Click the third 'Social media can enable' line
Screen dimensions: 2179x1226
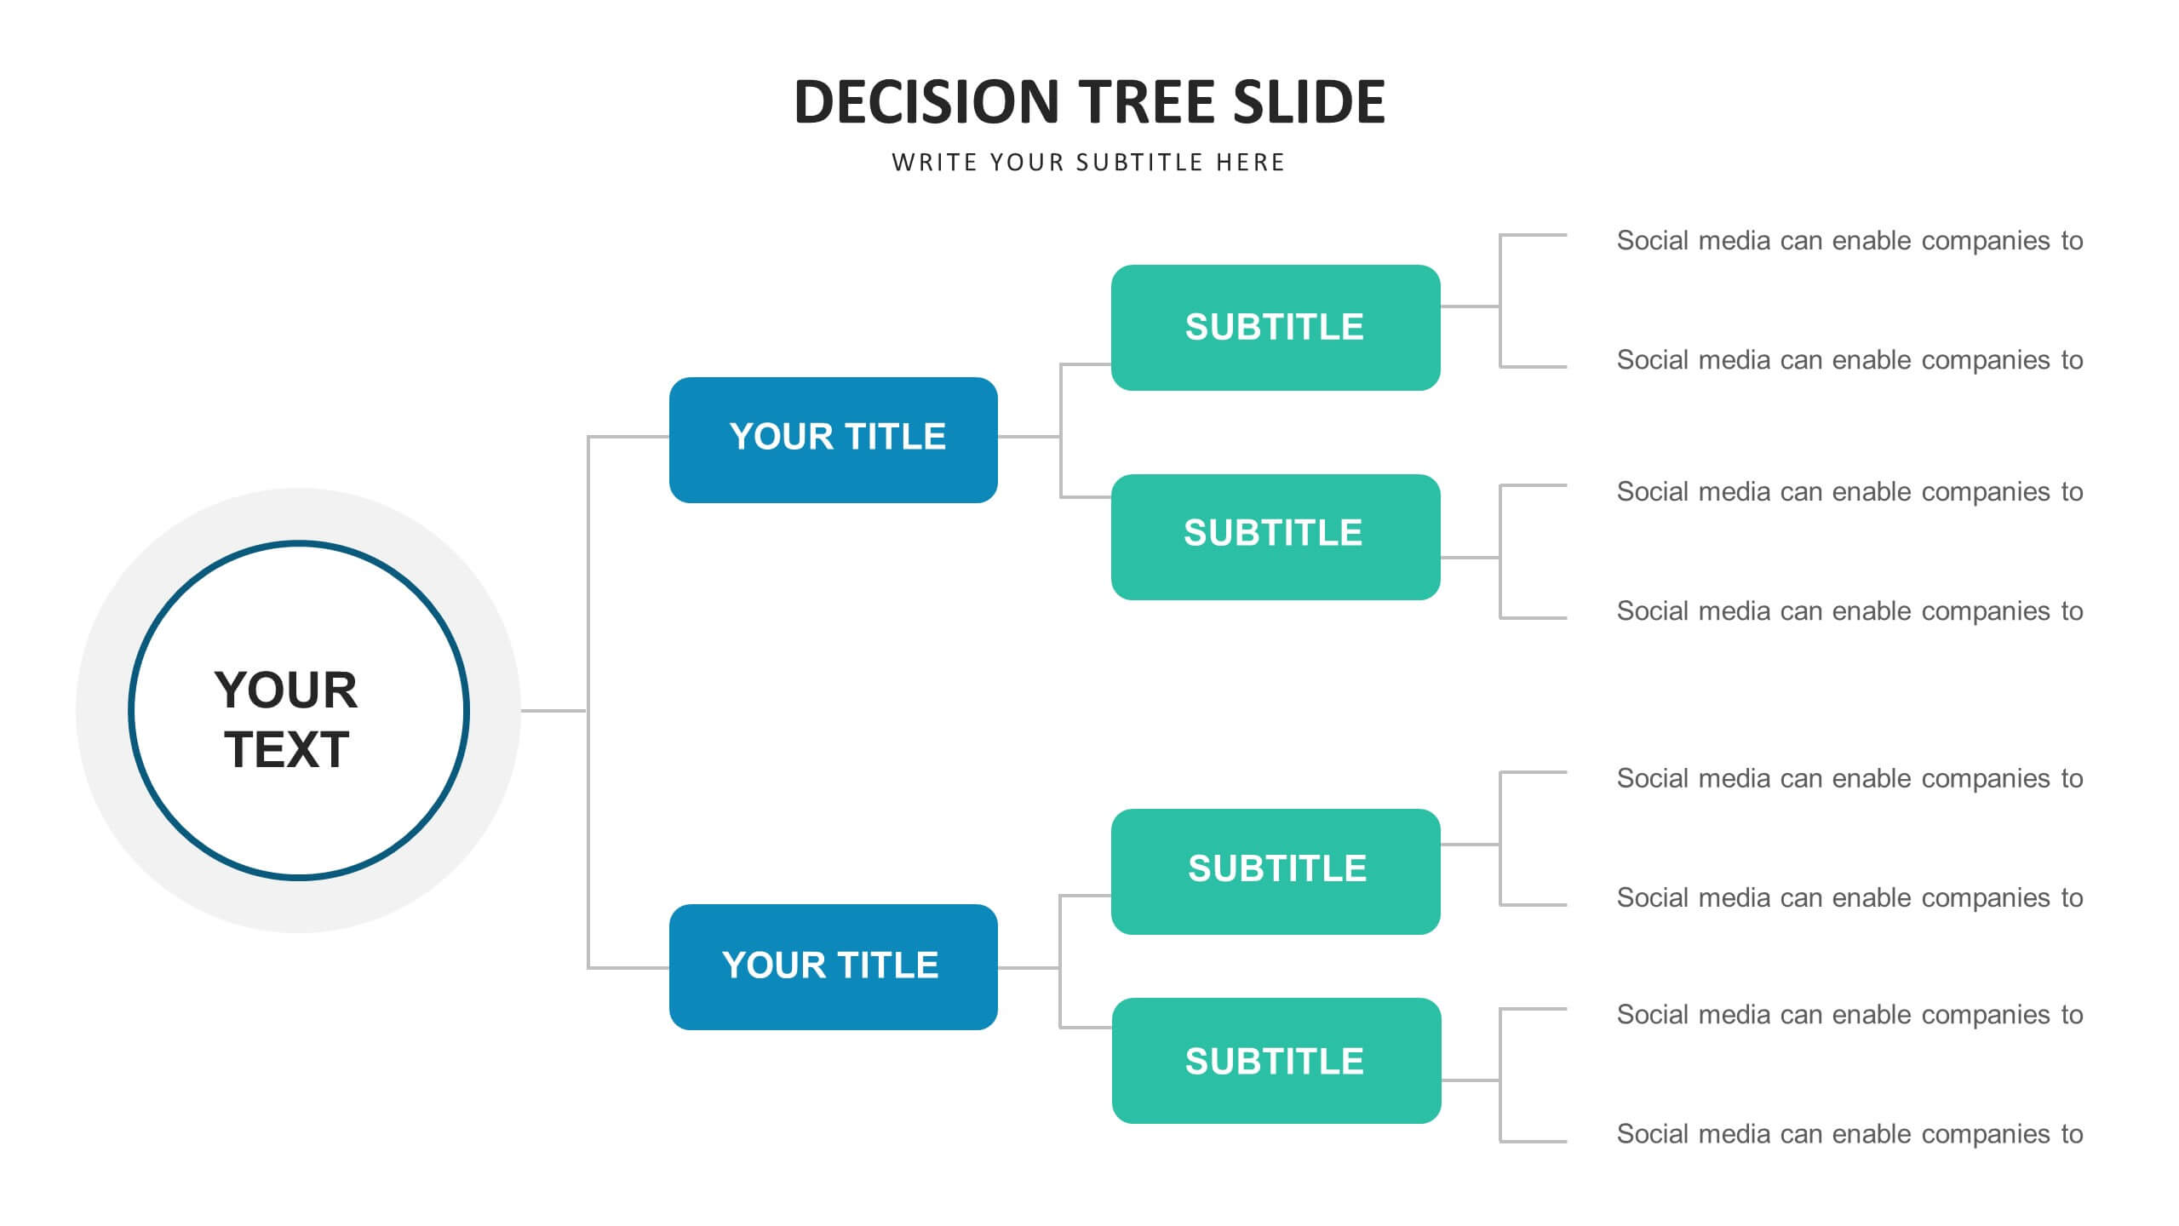(1849, 492)
